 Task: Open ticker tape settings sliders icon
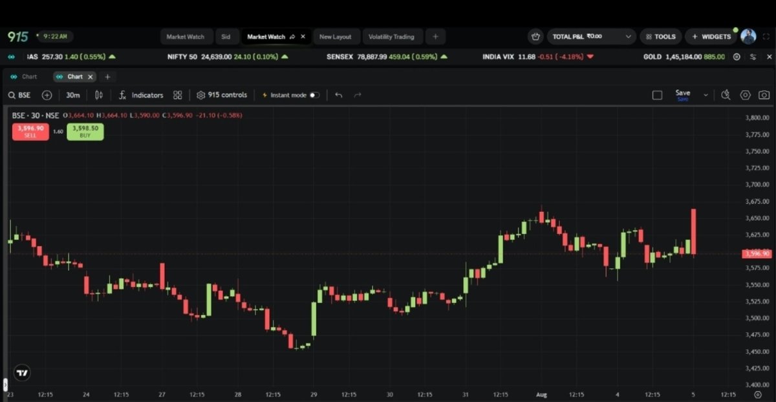tap(753, 57)
